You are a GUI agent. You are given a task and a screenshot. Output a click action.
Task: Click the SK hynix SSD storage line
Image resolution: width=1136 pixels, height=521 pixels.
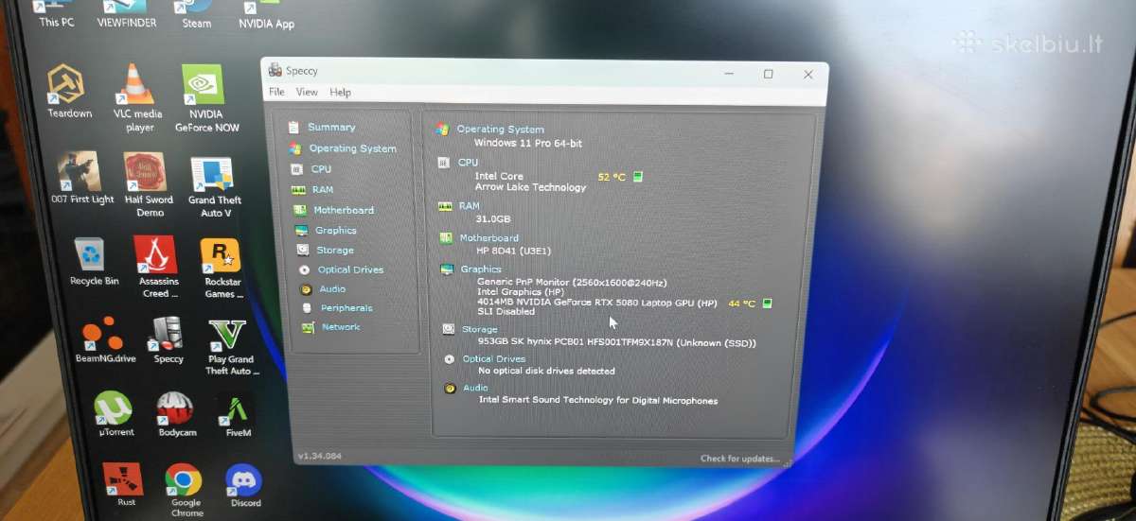(x=617, y=342)
